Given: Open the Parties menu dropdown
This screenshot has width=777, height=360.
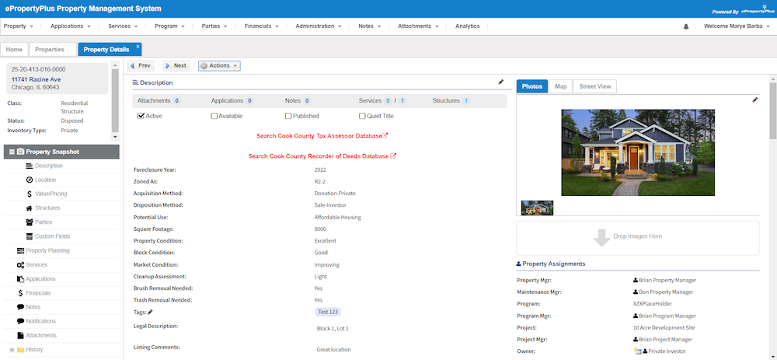Looking at the screenshot, I should 214,26.
